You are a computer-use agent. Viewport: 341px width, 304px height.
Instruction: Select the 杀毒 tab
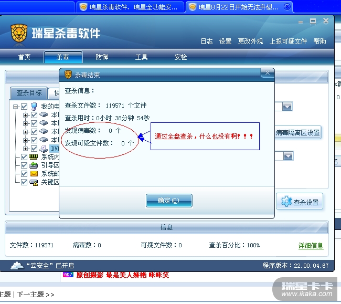pyautogui.click(x=63, y=57)
